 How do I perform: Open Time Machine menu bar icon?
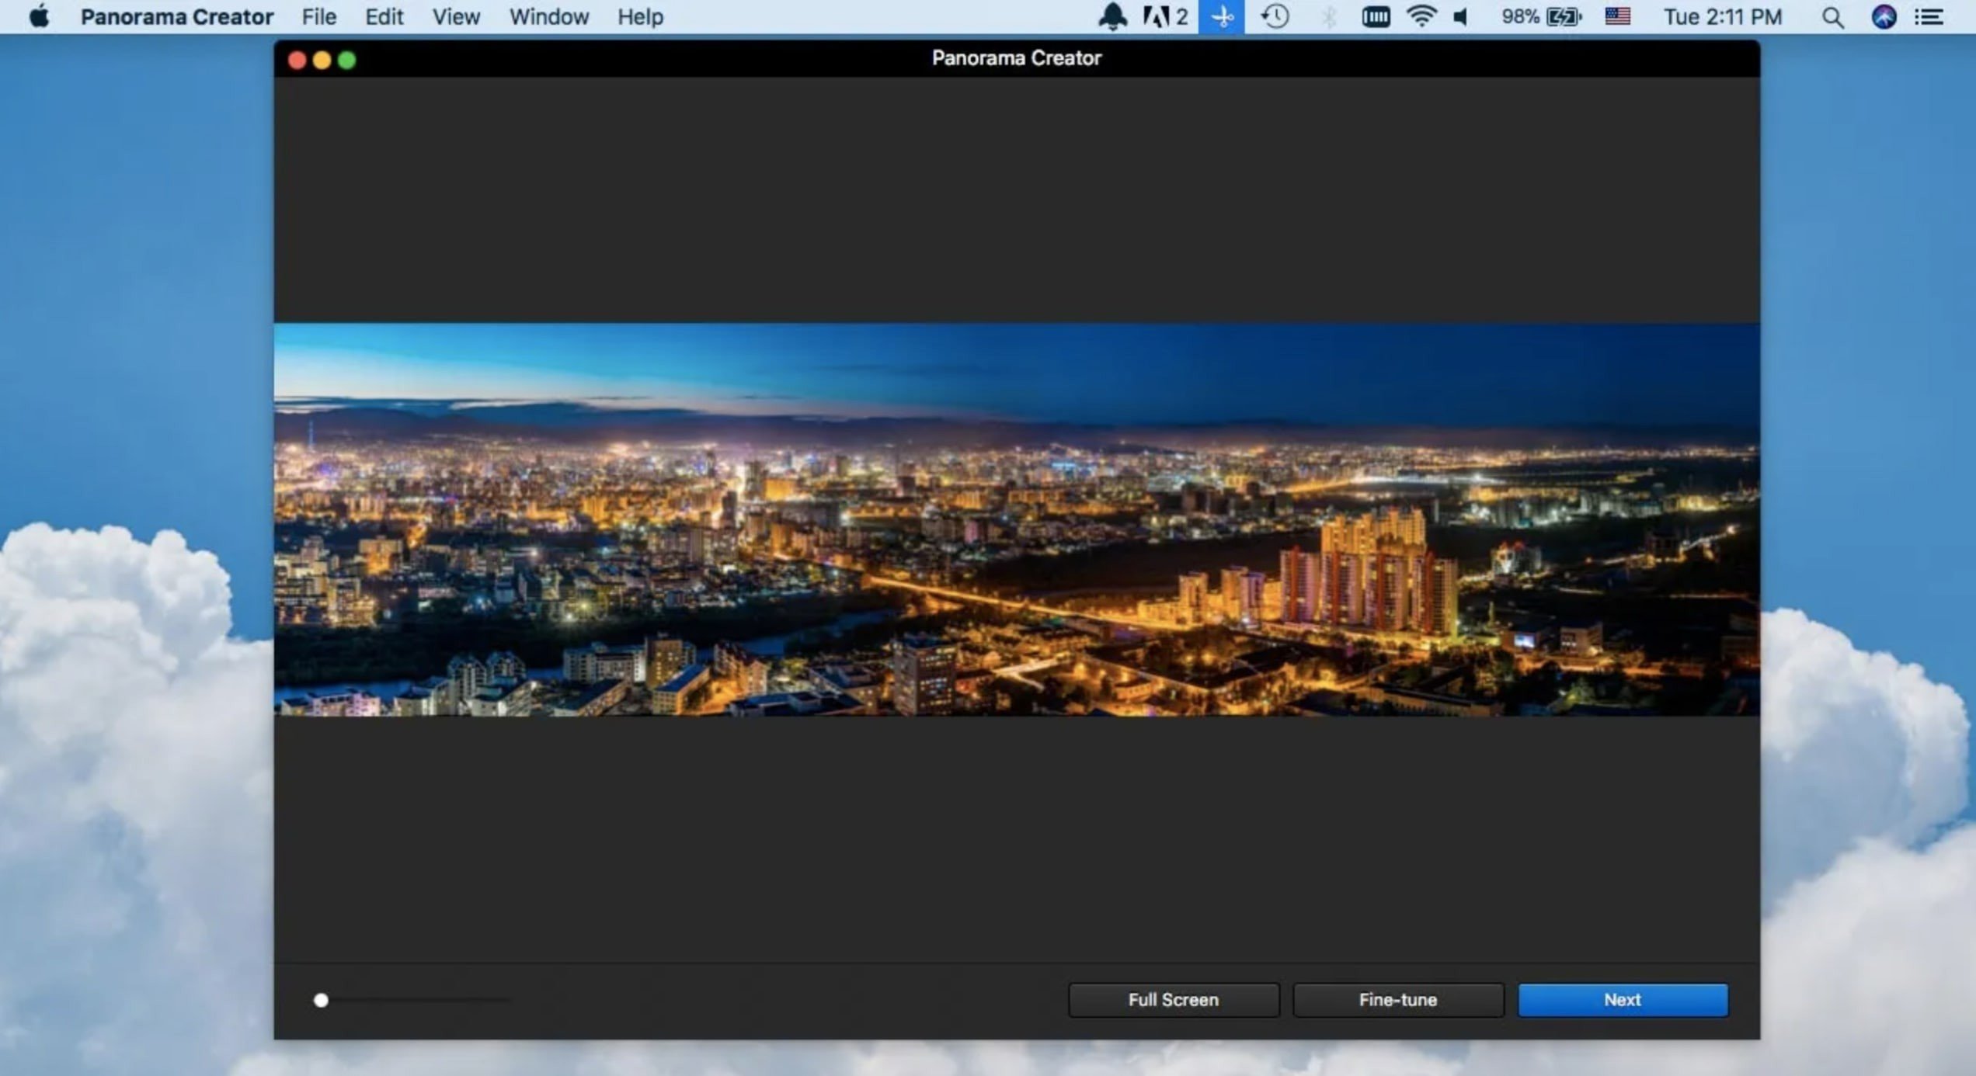1275,16
